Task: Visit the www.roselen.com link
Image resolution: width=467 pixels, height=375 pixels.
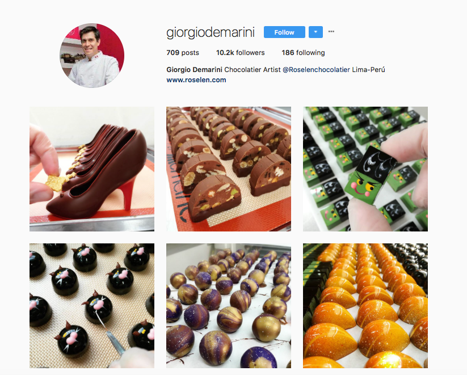Action: point(196,80)
